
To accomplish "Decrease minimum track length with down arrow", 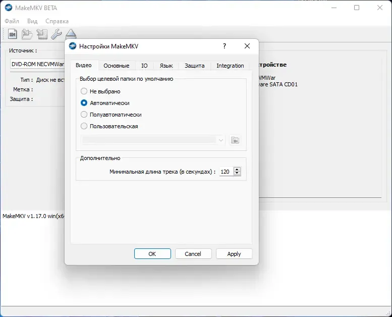I will [237, 173].
